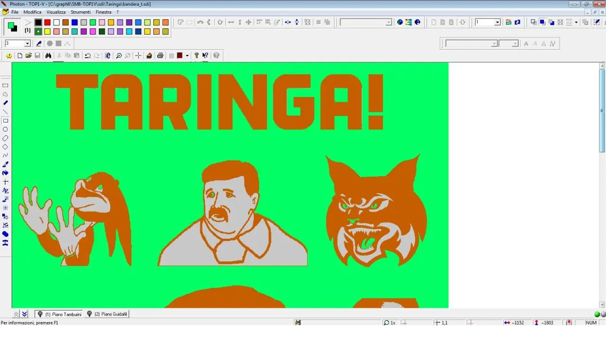Select the curve drawing tool
Screen dimensions: 606x341
[x=5, y=155]
